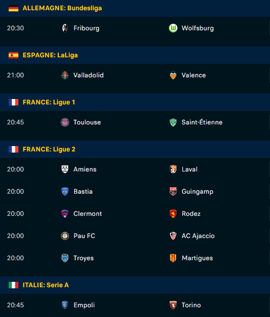
Task: Open the 20:00 Clermont vs Rodez match
Action: click(x=135, y=214)
